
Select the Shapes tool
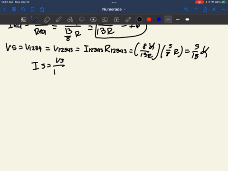click(x=70, y=19)
